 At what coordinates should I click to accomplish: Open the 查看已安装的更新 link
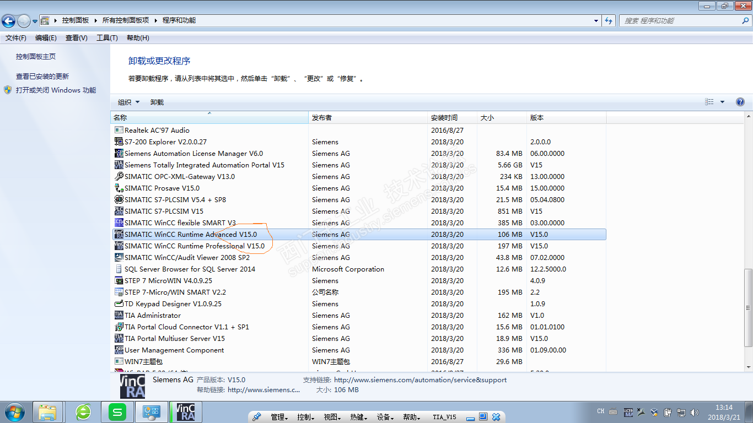[42, 77]
